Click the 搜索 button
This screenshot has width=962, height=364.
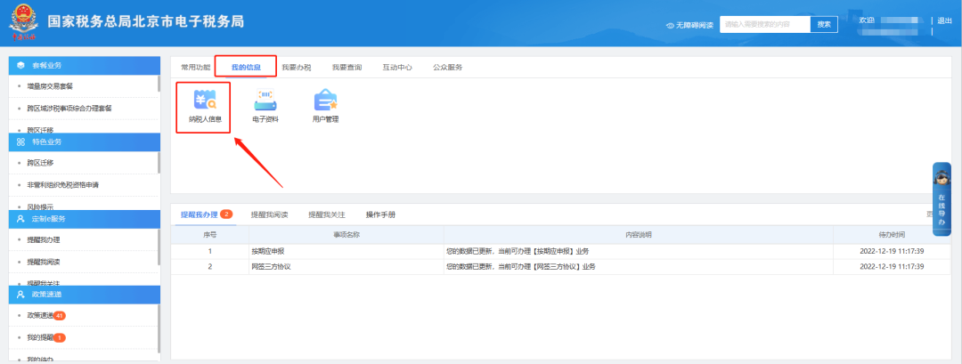(x=824, y=24)
